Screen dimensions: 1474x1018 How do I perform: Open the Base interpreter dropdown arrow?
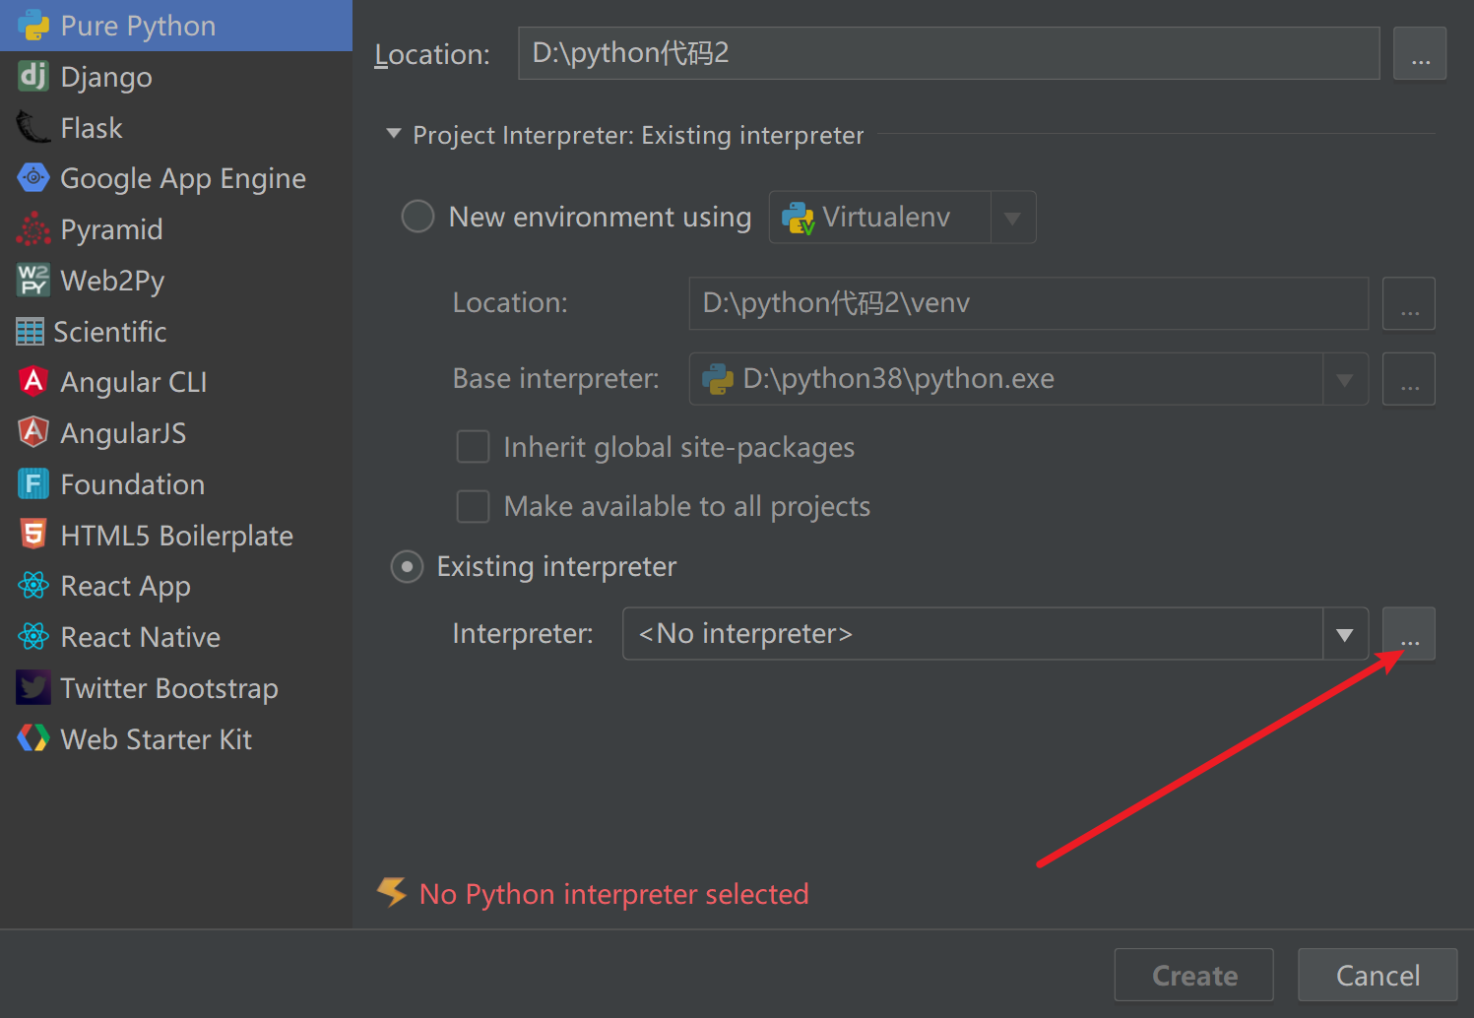click(x=1345, y=379)
